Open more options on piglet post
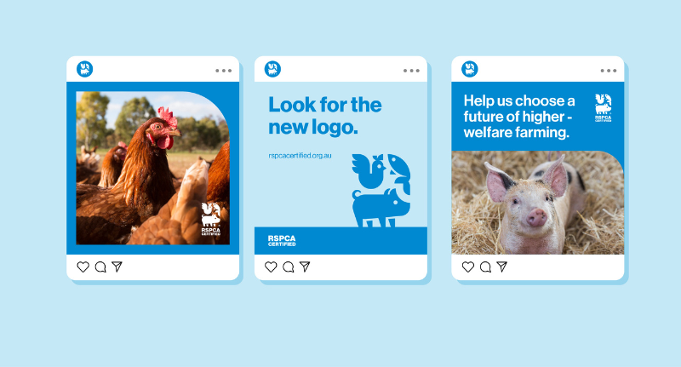This screenshot has height=367, width=681. (x=609, y=71)
